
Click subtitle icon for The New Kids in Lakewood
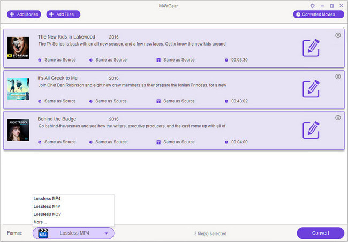[158, 60]
